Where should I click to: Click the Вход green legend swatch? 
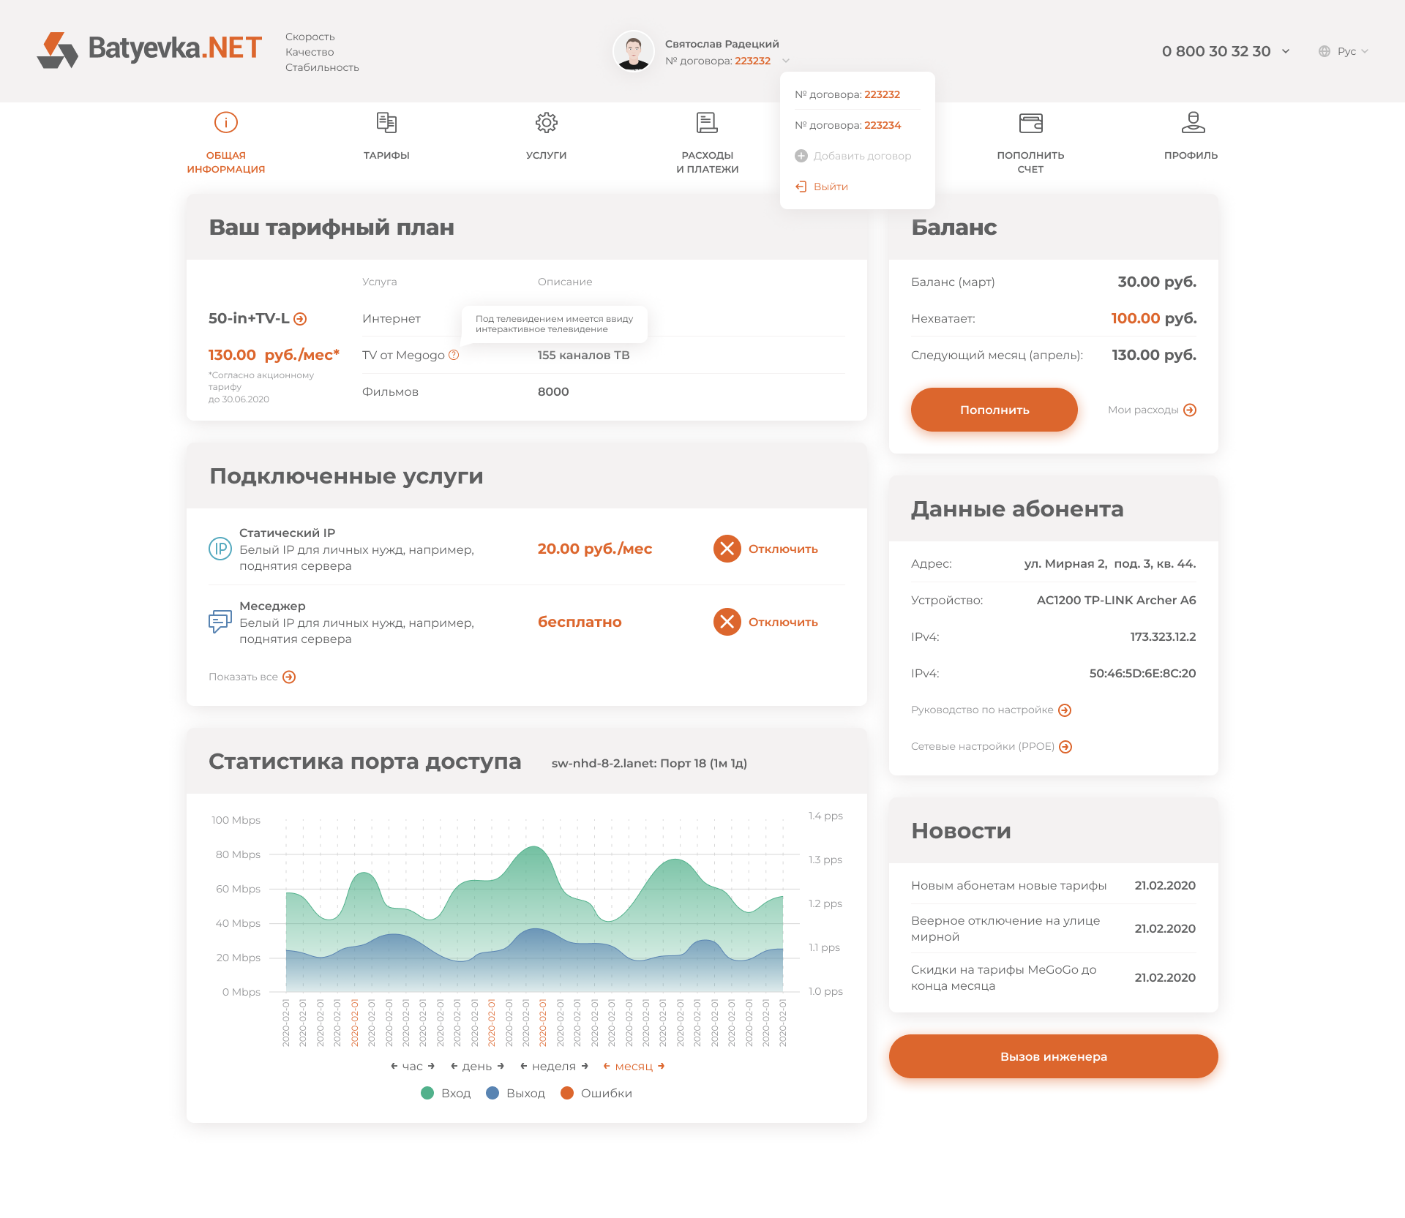point(428,1093)
